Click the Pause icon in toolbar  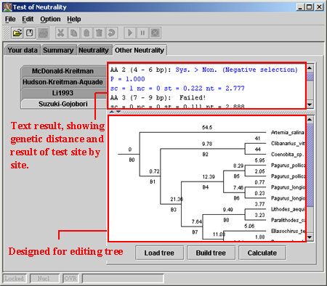[142, 33]
